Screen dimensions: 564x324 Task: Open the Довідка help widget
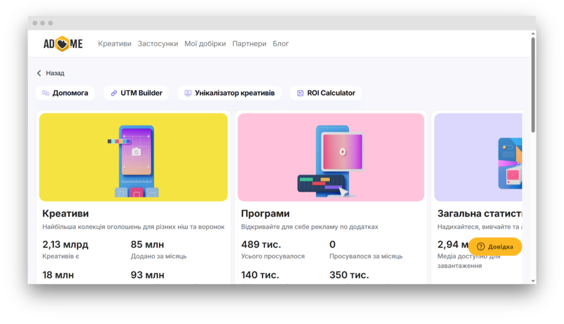click(x=496, y=247)
